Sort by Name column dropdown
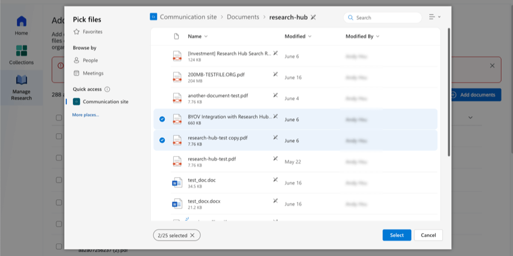Screen dimensions: 513x256 pos(206,37)
